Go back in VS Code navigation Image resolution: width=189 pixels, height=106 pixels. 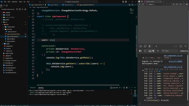tap(40, 2)
